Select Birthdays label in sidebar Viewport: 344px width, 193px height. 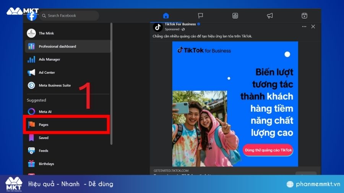(46, 164)
